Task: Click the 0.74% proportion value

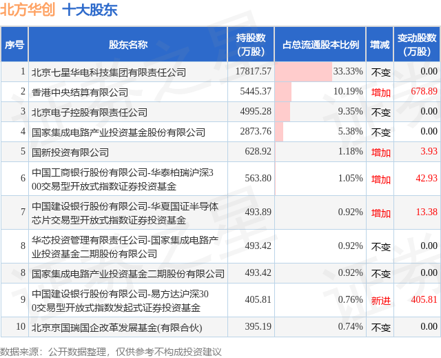Action: click(351, 326)
